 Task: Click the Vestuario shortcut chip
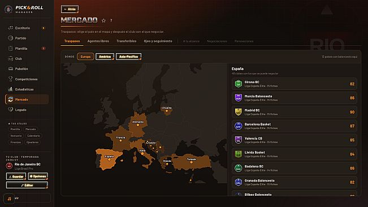[16, 136]
